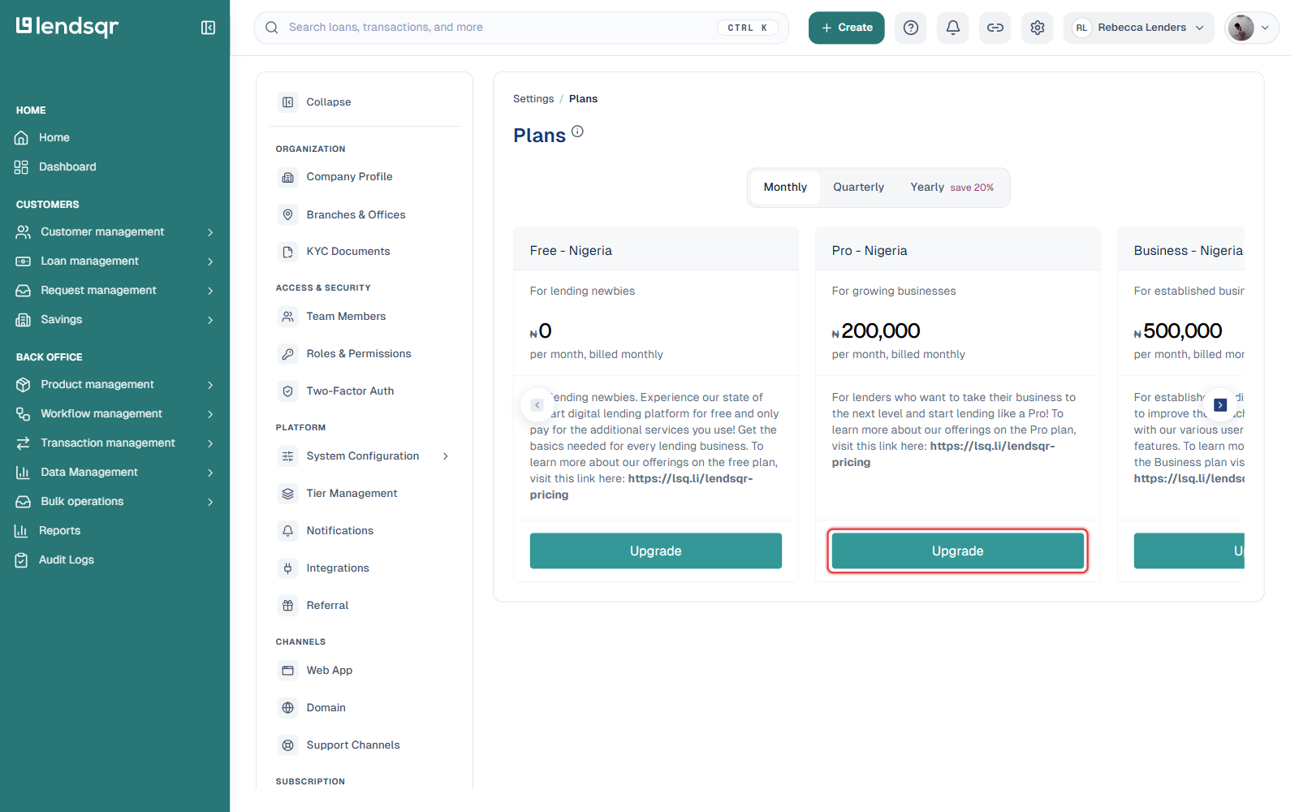Expand Data Management submenu
This screenshot has height=812, width=1299.
(x=210, y=473)
